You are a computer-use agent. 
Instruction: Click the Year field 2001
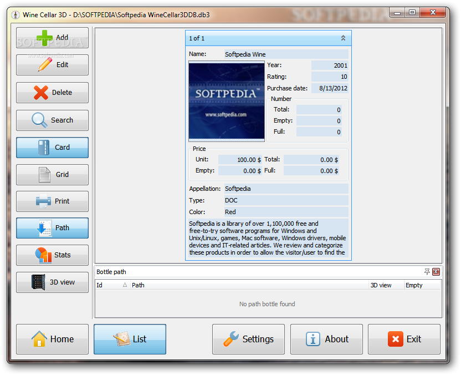tap(330, 65)
